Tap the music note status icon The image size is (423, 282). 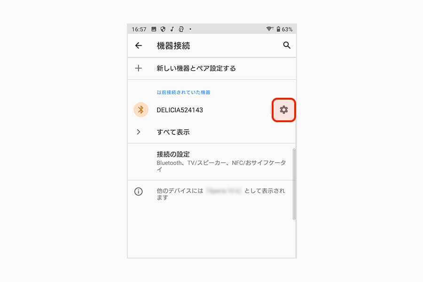172,29
